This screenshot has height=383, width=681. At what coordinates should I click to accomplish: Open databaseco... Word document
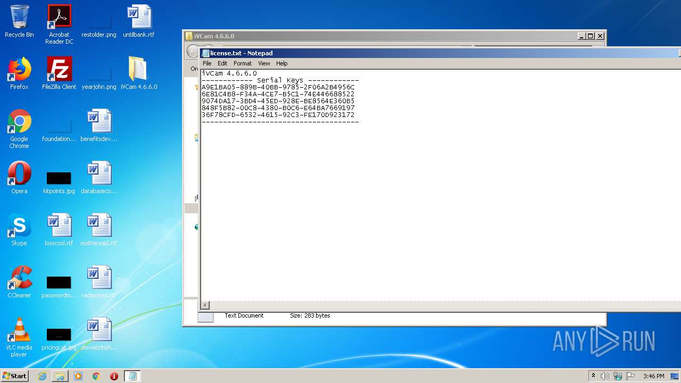click(x=99, y=178)
